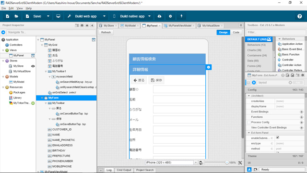Click the Navigate To input field
Image resolution: width=307 pixels, height=173 pixels.
coord(51,32)
